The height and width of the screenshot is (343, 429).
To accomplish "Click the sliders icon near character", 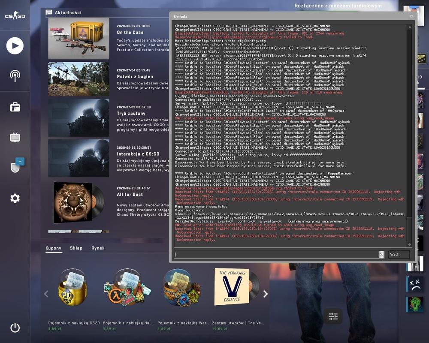I will (x=333, y=316).
